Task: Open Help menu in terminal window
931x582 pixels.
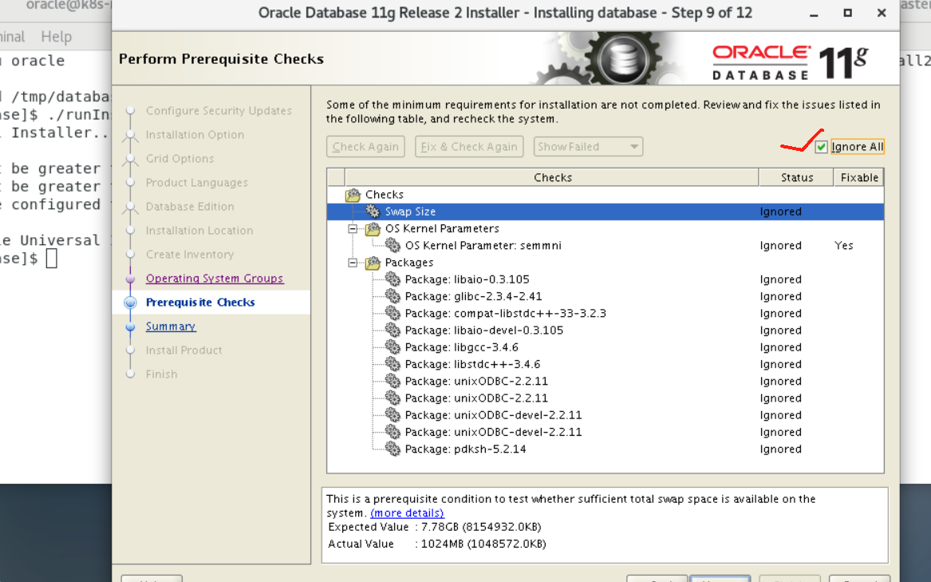Action: [57, 37]
